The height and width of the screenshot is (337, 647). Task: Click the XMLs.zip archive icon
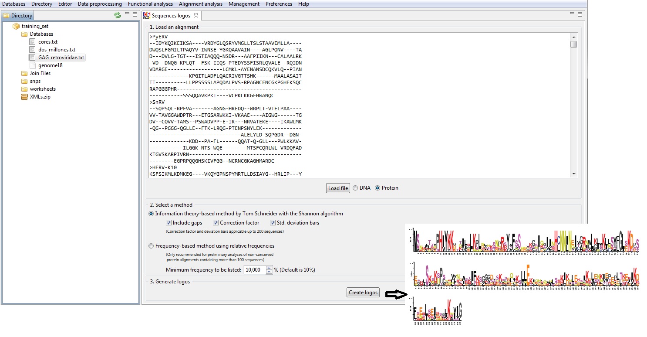(x=24, y=97)
